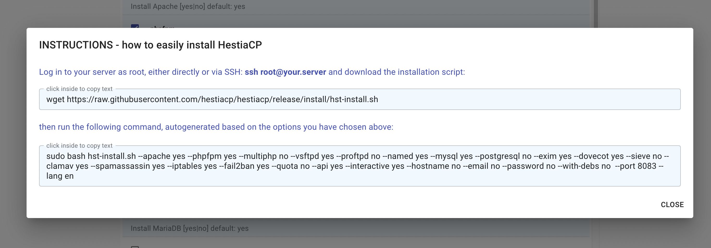Click the "INSTRUCTIONS - how to easily install HestiaCP" heading
Image resolution: width=711 pixels, height=248 pixels.
pyautogui.click(x=151, y=45)
